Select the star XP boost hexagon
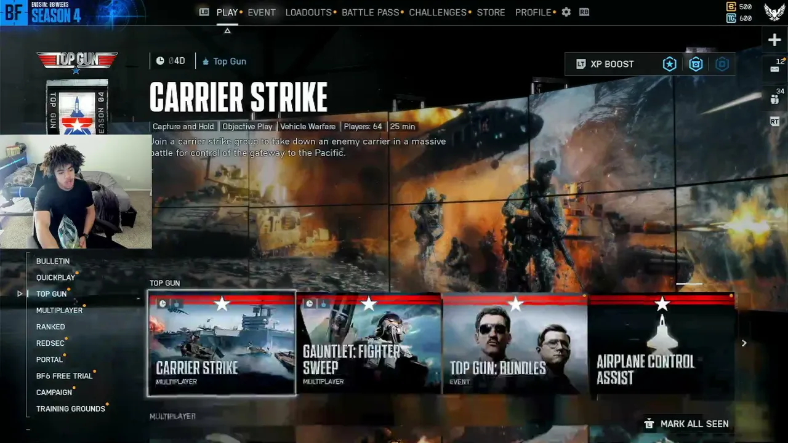Image resolution: width=788 pixels, height=443 pixels. click(x=669, y=64)
